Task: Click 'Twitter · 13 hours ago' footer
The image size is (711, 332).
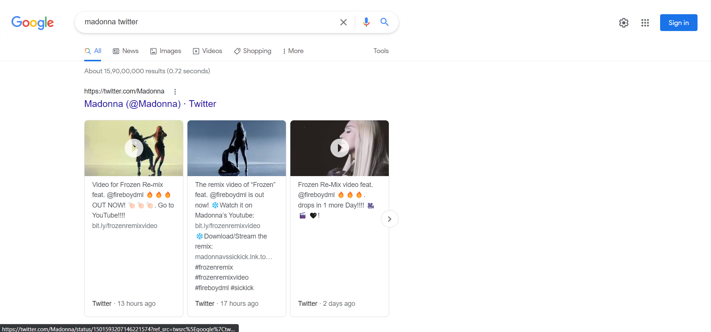Action: click(124, 304)
